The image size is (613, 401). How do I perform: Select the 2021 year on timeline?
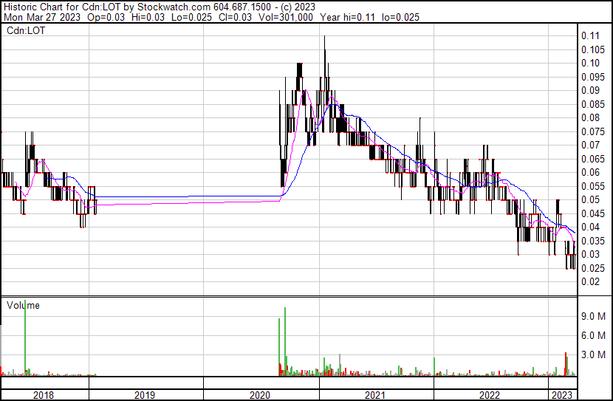point(376,395)
